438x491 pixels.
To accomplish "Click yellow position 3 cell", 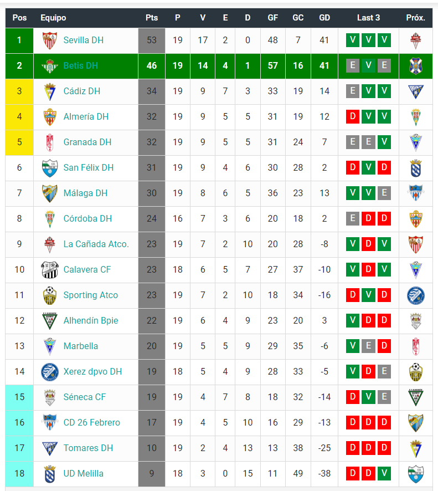I will point(19,91).
